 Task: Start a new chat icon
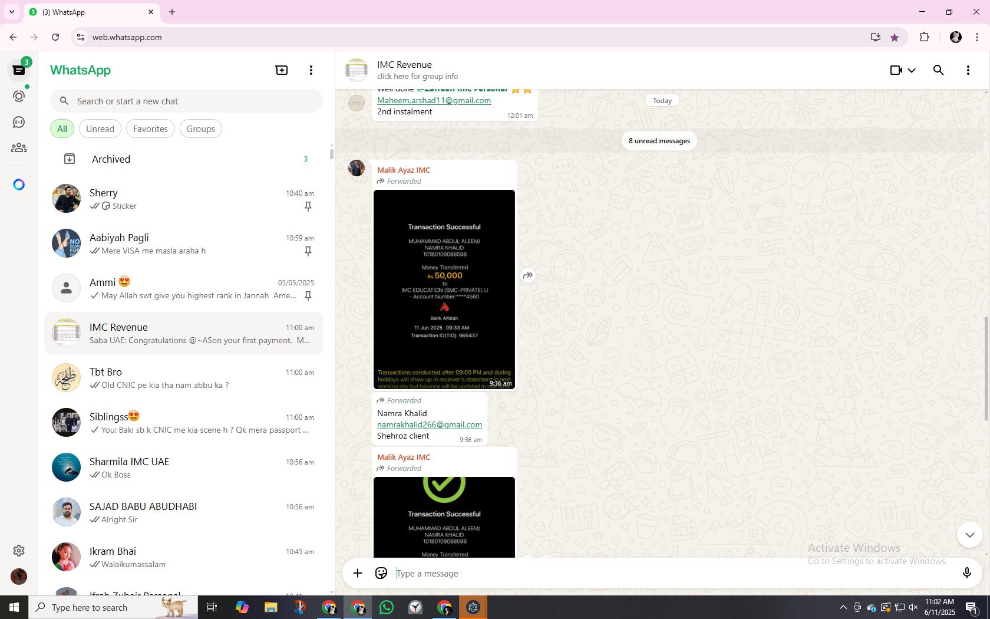pyautogui.click(x=282, y=70)
